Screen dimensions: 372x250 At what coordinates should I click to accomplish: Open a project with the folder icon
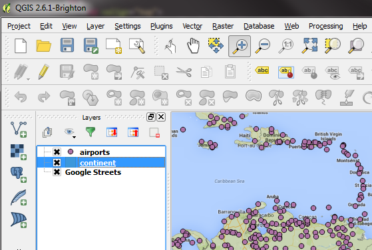pyautogui.click(x=44, y=46)
